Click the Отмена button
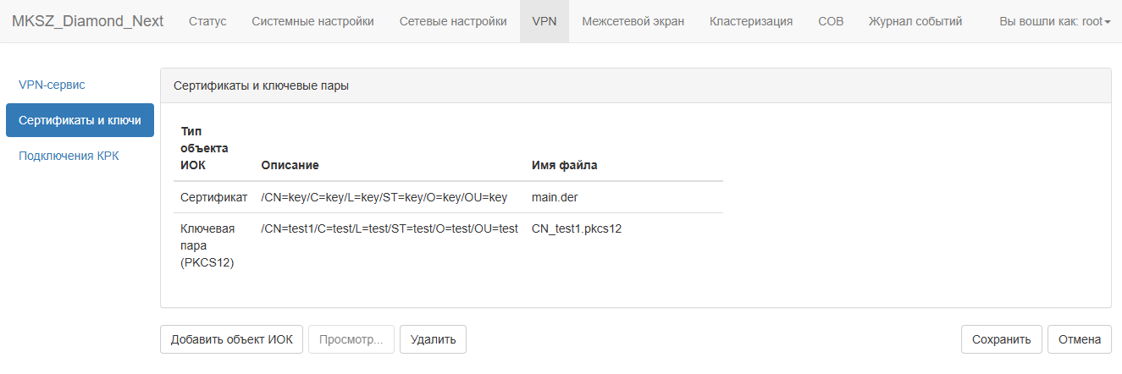The width and height of the screenshot is (1122, 374). [1080, 339]
